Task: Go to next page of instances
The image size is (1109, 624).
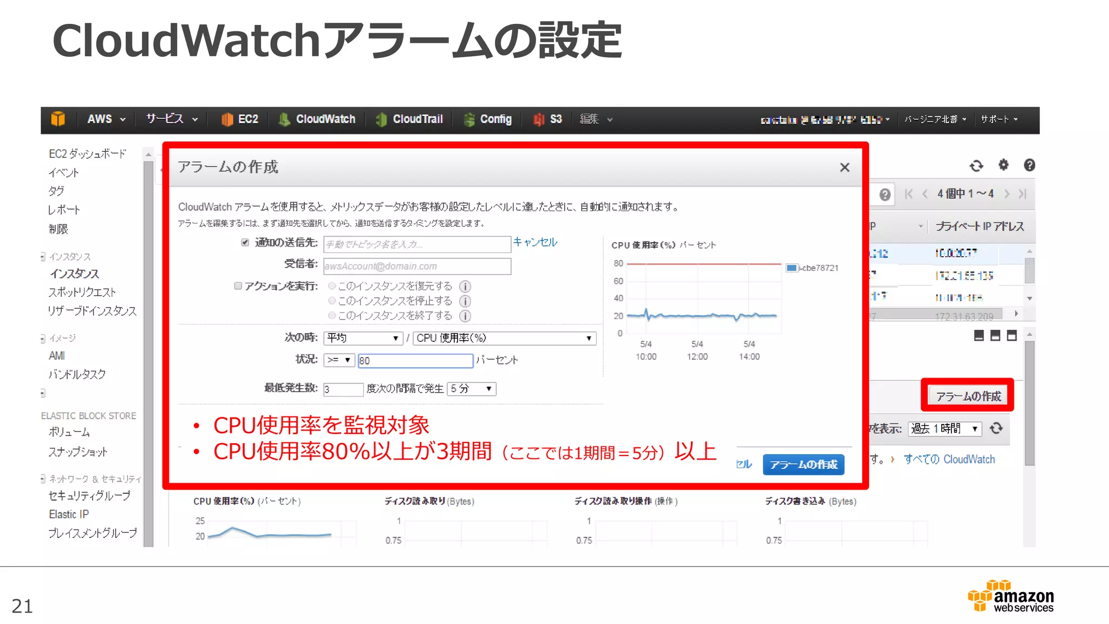Action: [1007, 194]
